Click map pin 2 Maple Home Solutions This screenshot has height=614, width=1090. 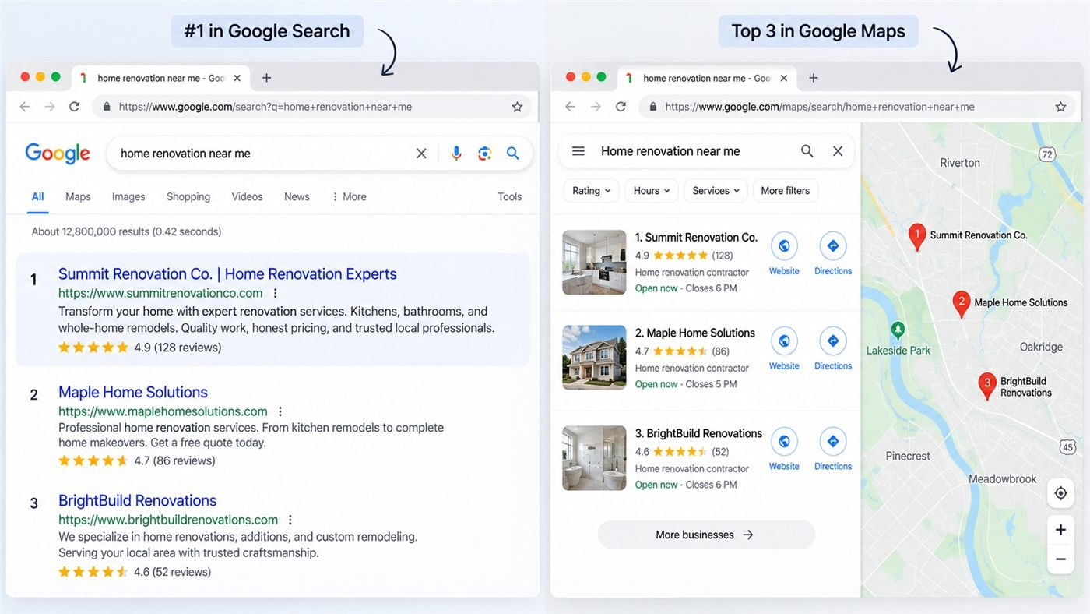[x=962, y=304]
